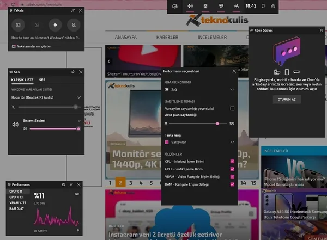Pin the Ses audio widget
Viewport: 327px width, 240px height.
[x=73, y=71]
